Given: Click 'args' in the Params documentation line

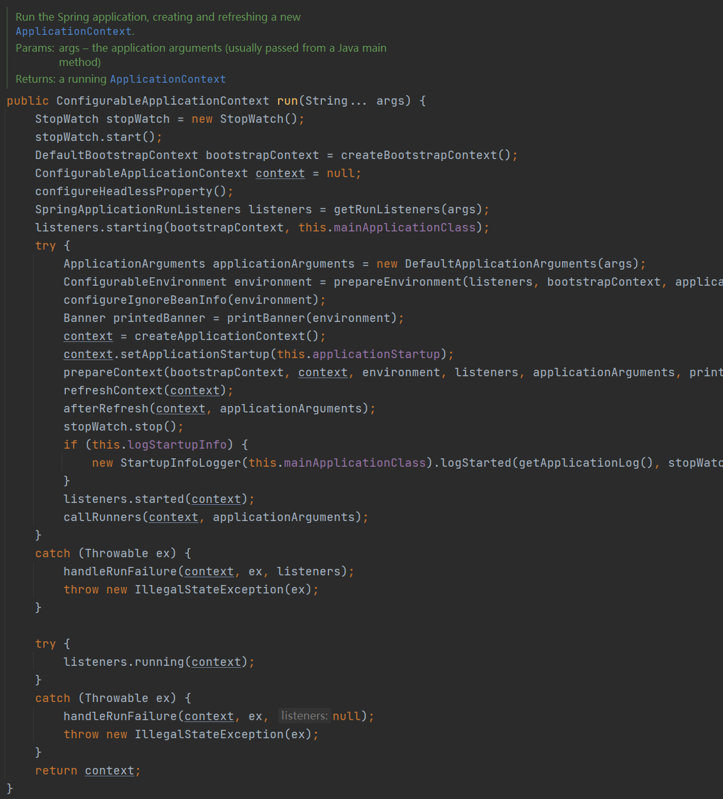Looking at the screenshot, I should click(69, 48).
